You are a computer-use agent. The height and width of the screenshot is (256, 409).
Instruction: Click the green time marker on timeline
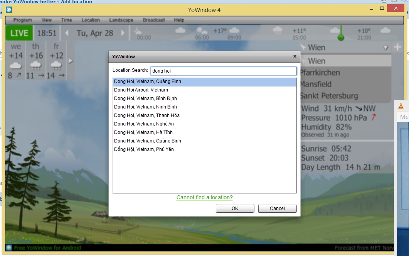point(341,37)
